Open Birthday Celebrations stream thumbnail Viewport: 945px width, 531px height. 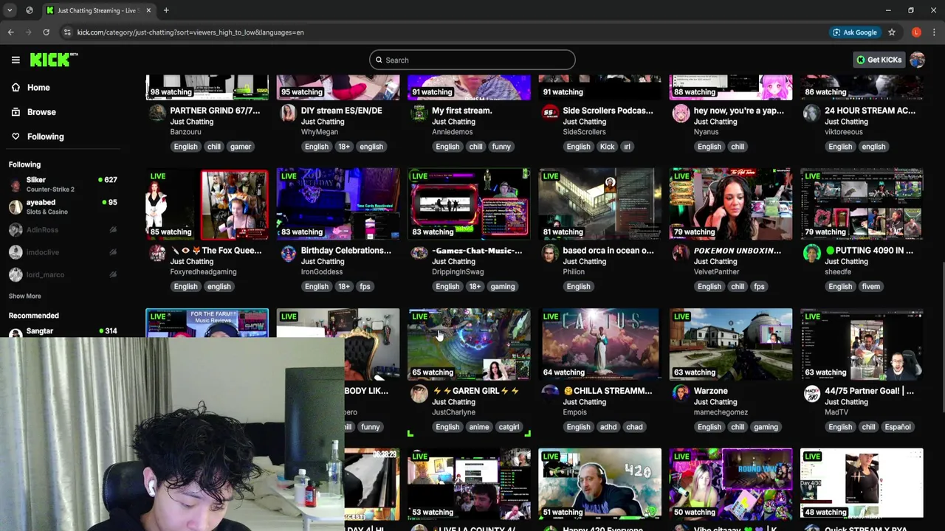pyautogui.click(x=338, y=204)
